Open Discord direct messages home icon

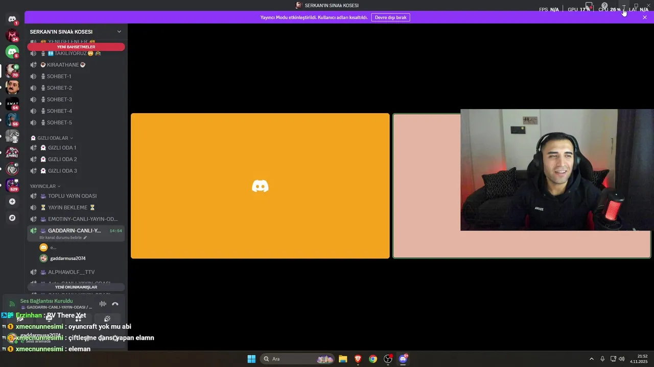[x=12, y=19]
